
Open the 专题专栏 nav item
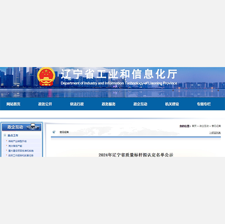204,104
